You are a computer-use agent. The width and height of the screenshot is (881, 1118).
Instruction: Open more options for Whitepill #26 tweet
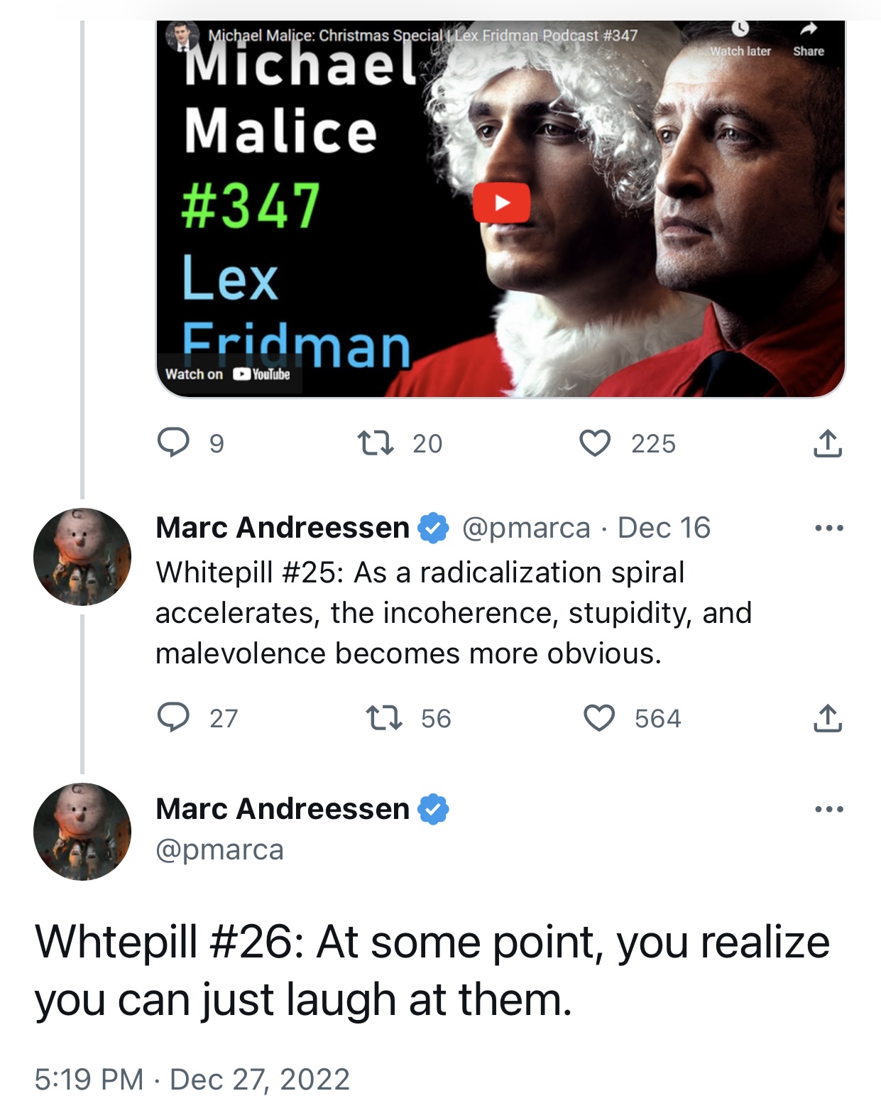coord(828,809)
